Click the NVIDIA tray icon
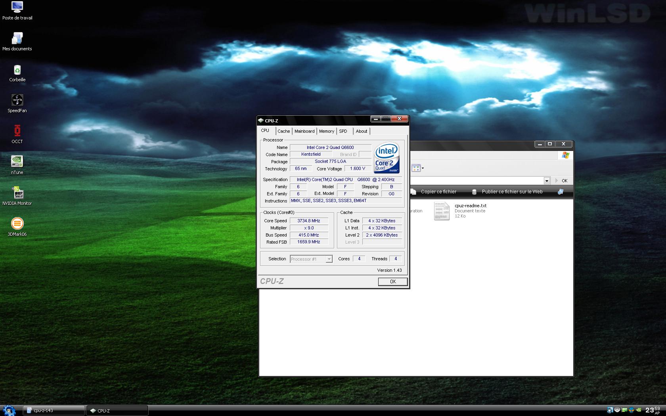The height and width of the screenshot is (416, 666). click(x=639, y=410)
